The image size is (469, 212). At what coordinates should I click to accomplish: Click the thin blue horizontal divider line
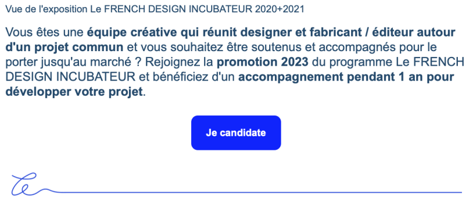260,192
